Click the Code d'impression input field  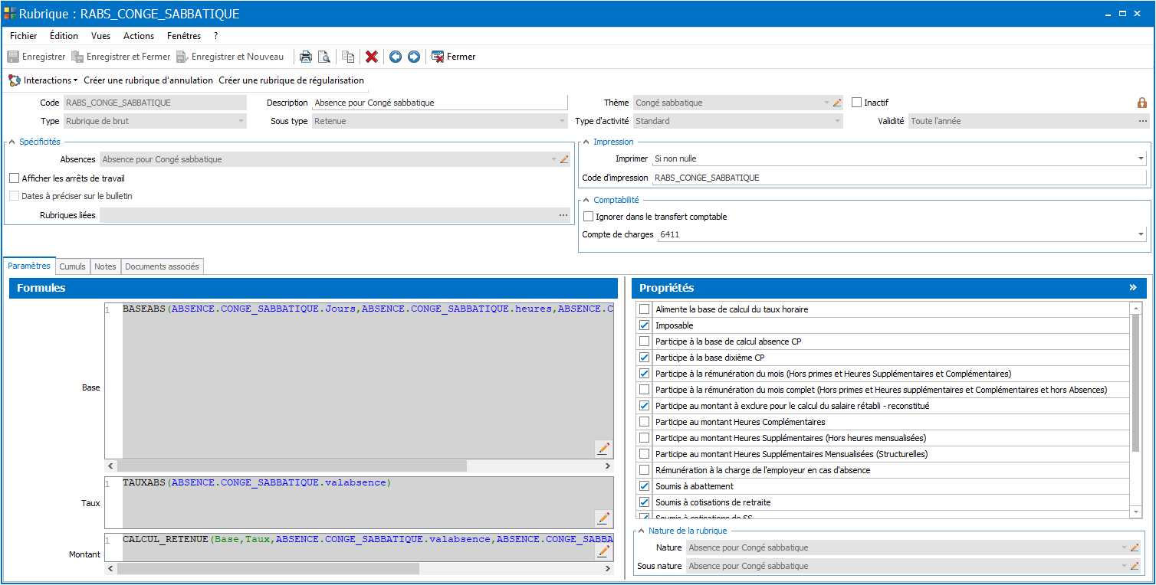click(x=898, y=178)
